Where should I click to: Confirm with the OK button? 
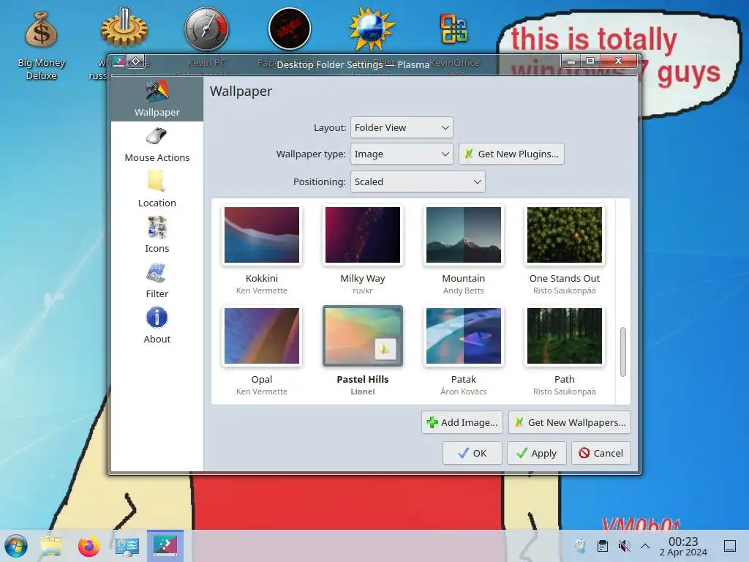click(472, 453)
